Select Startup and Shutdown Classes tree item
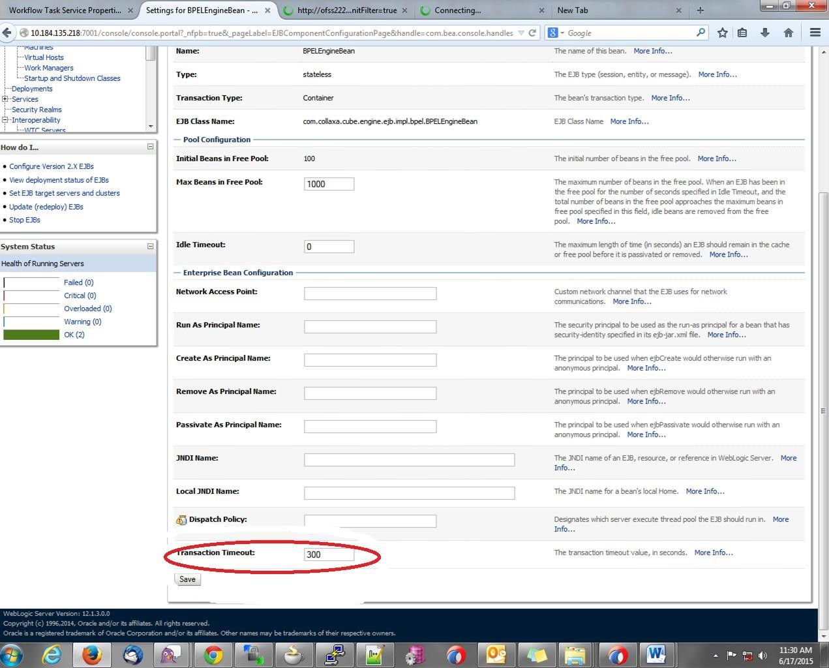 pos(72,78)
